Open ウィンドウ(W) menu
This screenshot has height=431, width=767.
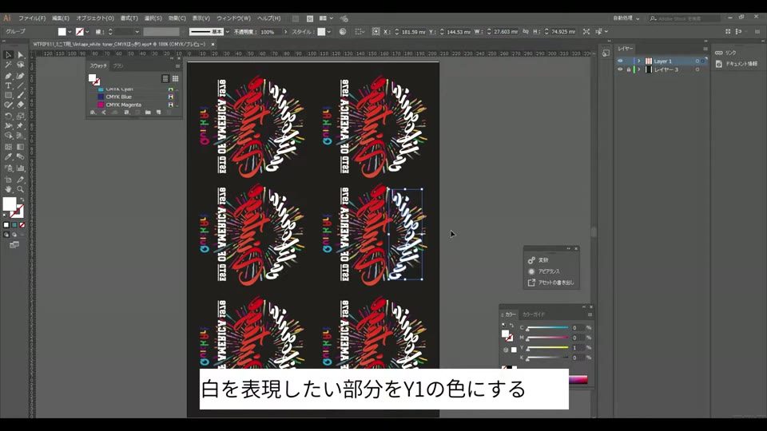pyautogui.click(x=233, y=18)
